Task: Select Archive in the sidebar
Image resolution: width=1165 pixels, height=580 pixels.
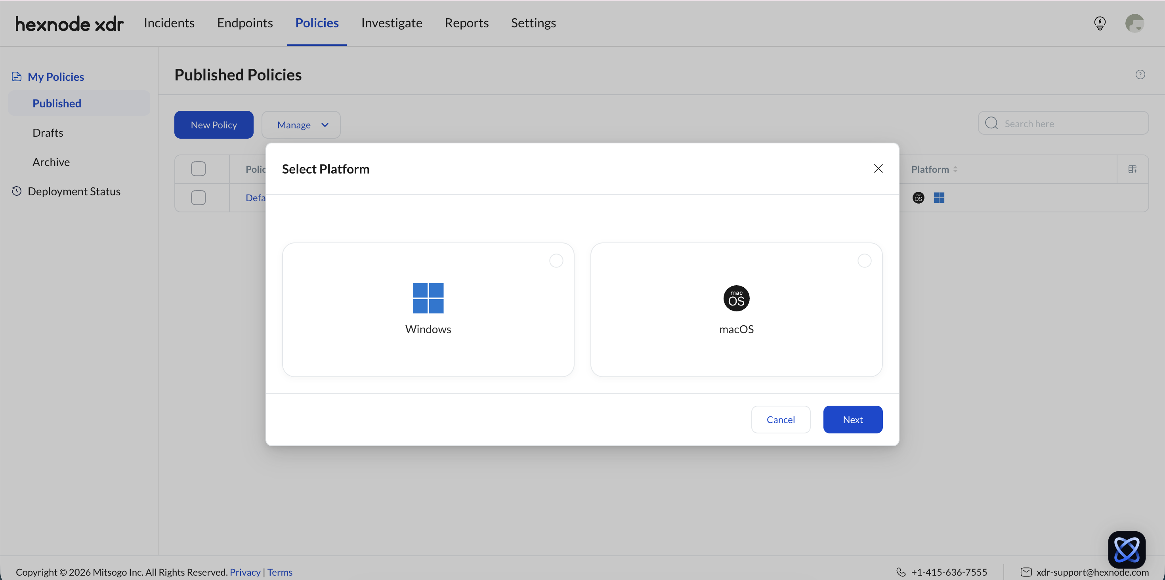Action: pos(51,162)
